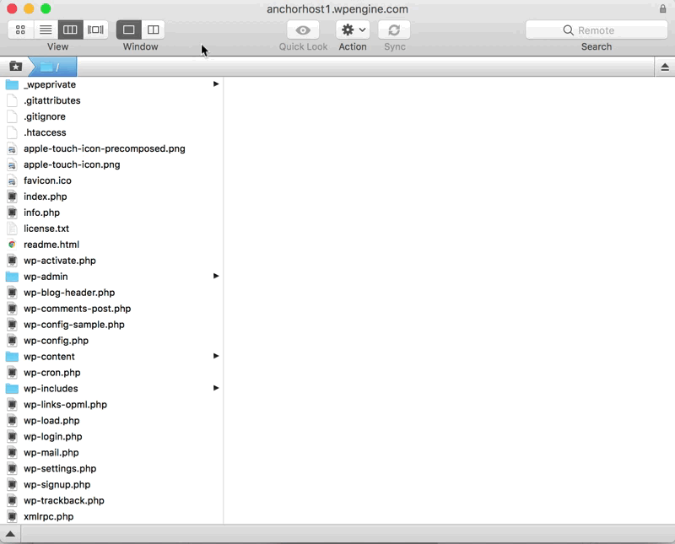This screenshot has height=544, width=675.
Task: Expand the wp-admin folder arrow
Action: tap(216, 276)
